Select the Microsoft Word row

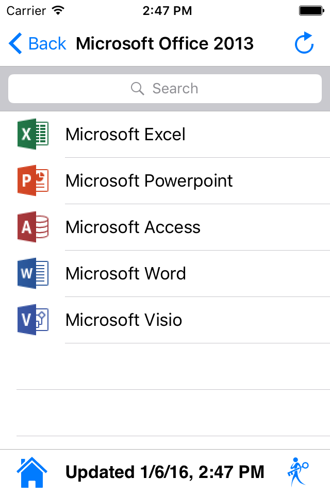click(126, 273)
